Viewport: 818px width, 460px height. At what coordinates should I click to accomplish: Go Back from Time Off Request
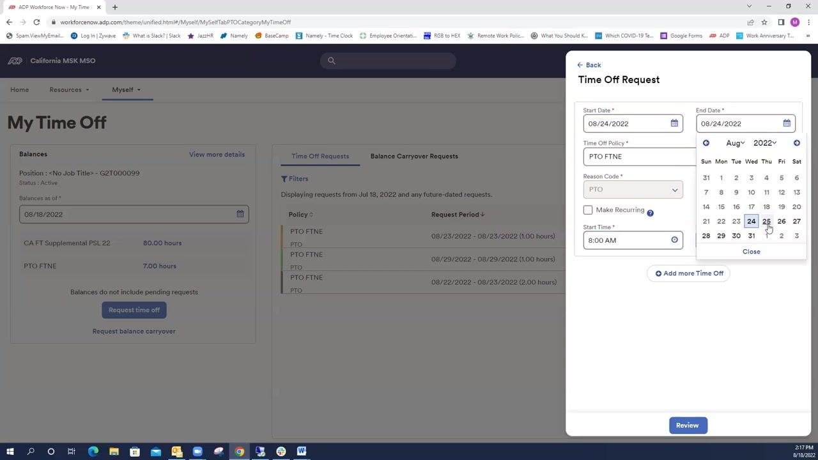589,65
